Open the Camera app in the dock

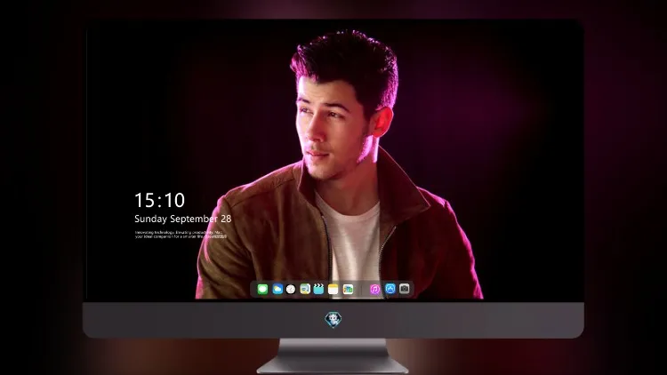tap(405, 289)
